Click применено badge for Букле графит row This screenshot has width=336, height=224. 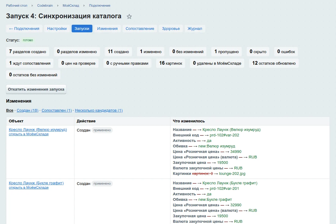point(102,183)
